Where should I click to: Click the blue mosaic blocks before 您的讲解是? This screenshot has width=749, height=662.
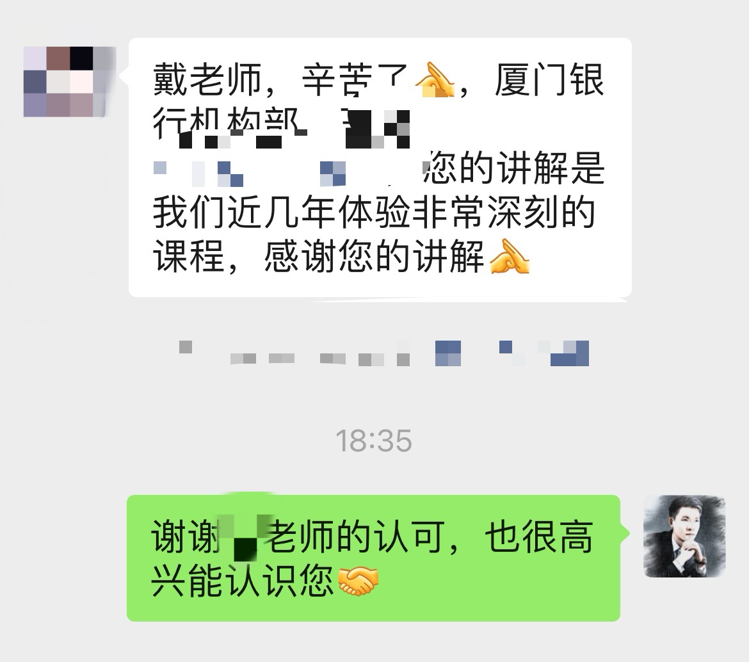pyautogui.click(x=249, y=174)
